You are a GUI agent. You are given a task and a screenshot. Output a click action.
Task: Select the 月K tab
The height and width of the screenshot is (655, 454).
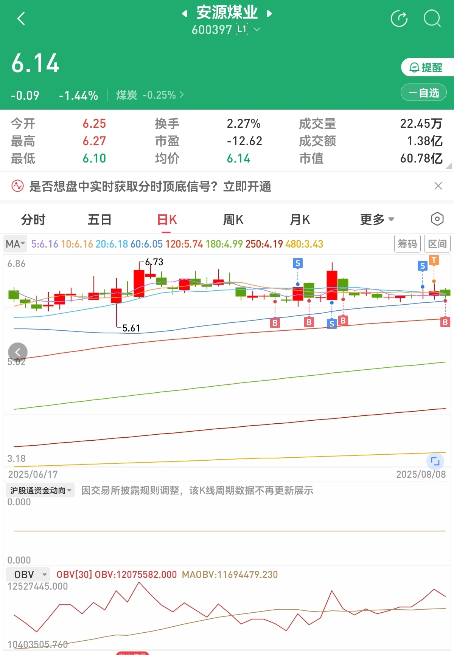point(300,219)
